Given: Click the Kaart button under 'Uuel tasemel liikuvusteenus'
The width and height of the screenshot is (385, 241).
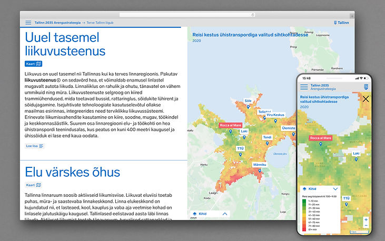Looking at the screenshot, I should point(33,64).
